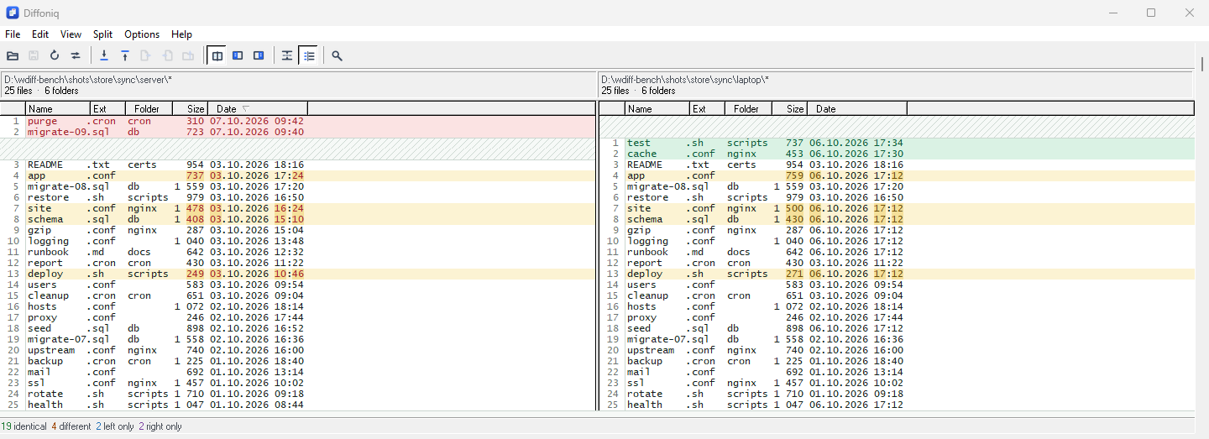Click the collapse identical rows toolbar icon
Viewport: 1209px width, 439px height.
tap(287, 55)
